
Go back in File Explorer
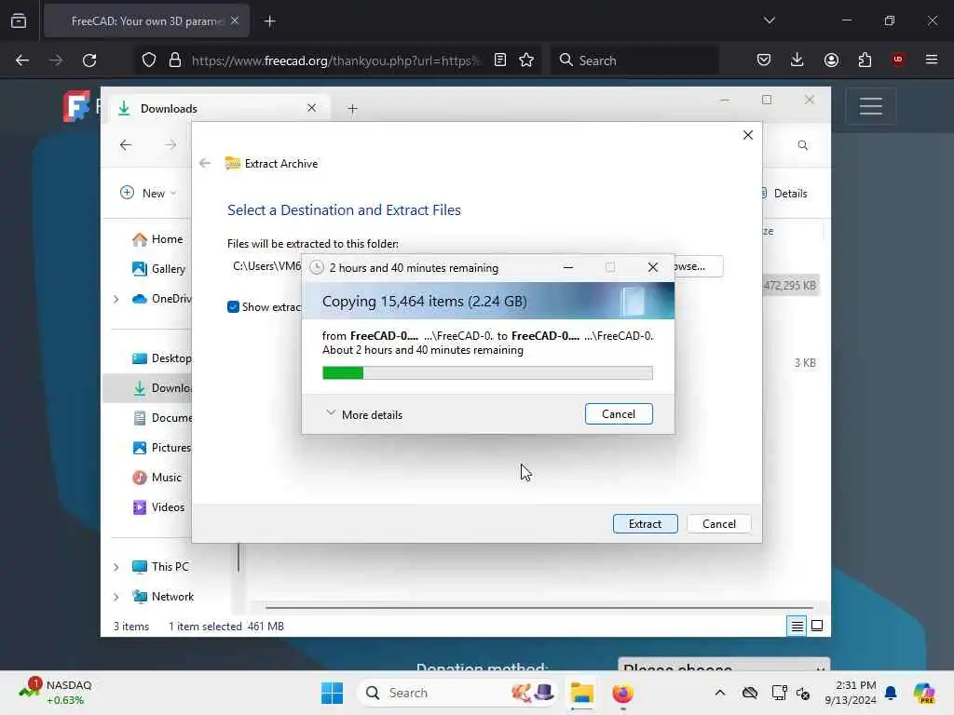(126, 144)
